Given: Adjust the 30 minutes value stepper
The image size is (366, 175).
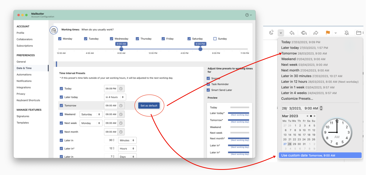Looking at the screenshot, I should 114,140.
